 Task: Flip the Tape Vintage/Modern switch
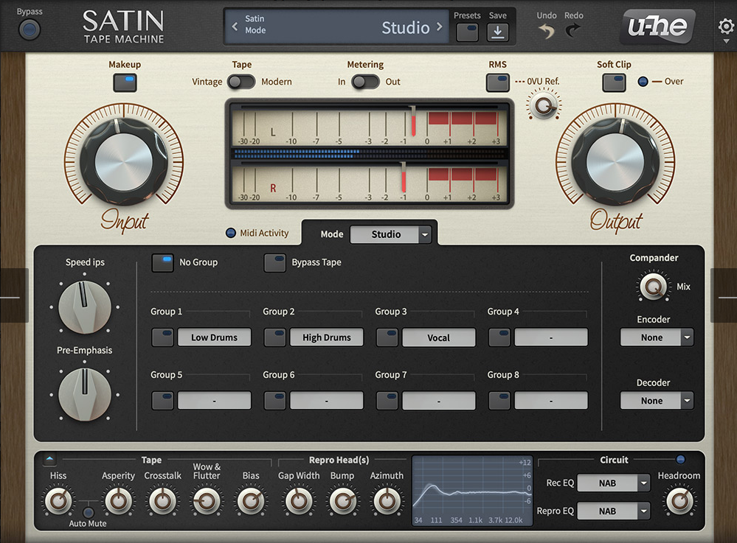(x=241, y=82)
